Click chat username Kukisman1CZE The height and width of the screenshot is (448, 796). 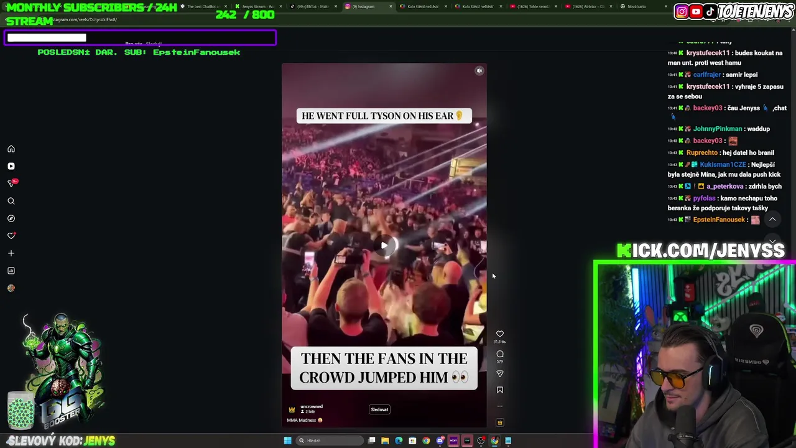[x=723, y=164]
